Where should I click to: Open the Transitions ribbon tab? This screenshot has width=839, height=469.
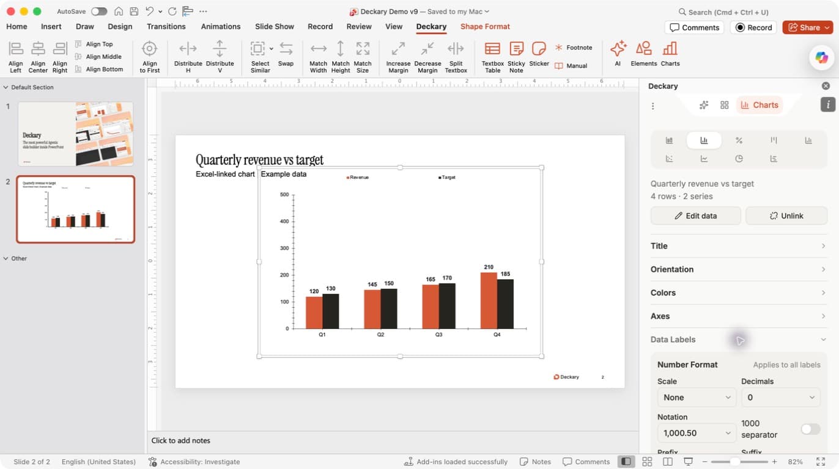166,27
